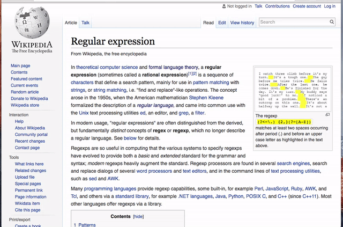Click Permanent link
Viewport: 343px width, 227px height.
pyautogui.click(x=28, y=190)
